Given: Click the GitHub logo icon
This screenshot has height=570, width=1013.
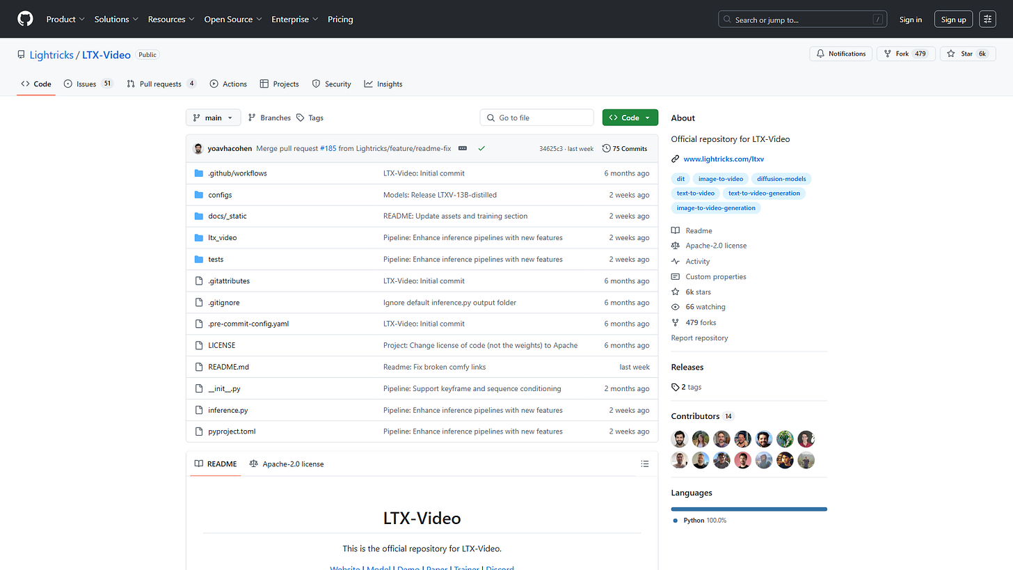Looking at the screenshot, I should 25,19.
